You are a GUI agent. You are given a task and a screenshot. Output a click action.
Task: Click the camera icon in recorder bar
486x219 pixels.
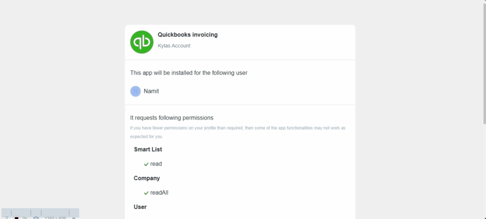click(x=36, y=218)
